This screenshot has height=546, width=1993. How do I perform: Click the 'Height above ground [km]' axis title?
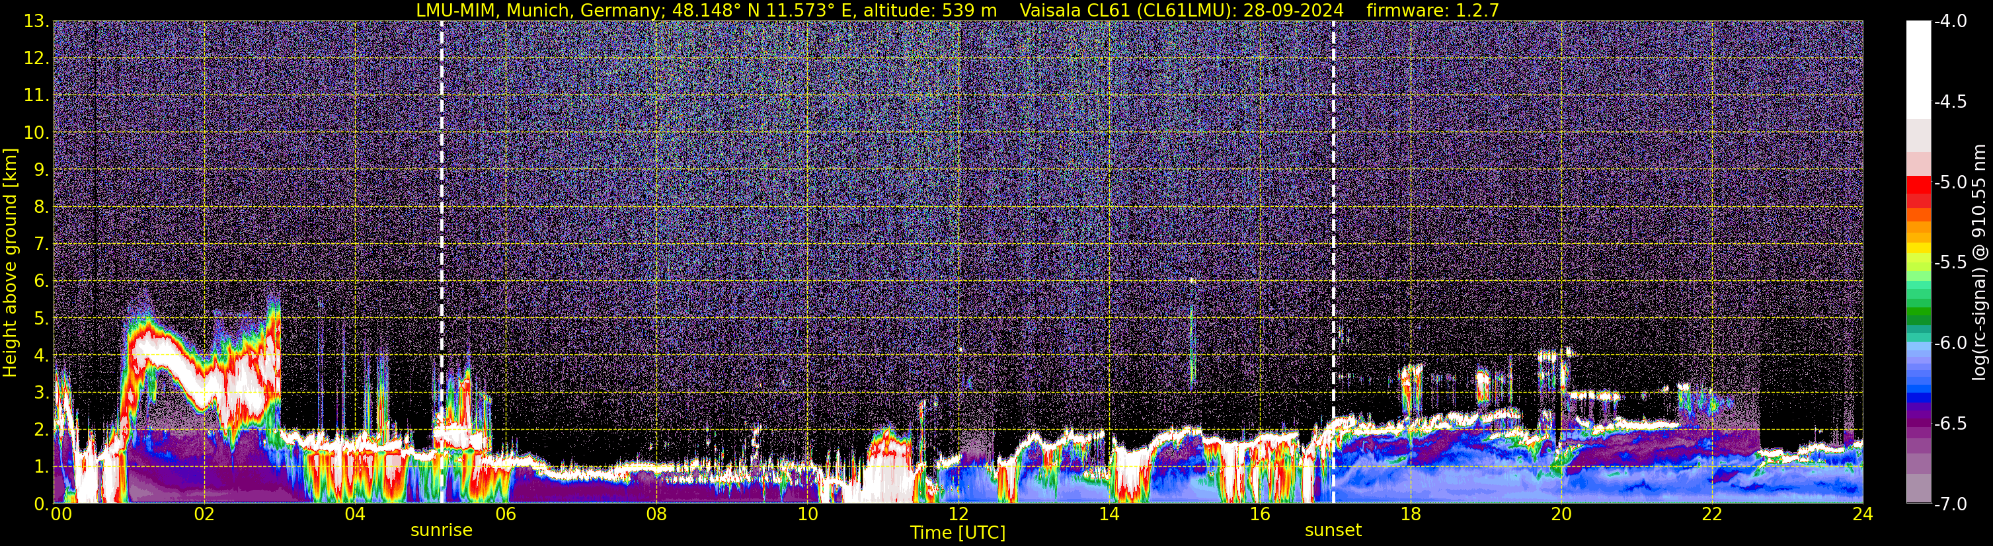[10, 263]
